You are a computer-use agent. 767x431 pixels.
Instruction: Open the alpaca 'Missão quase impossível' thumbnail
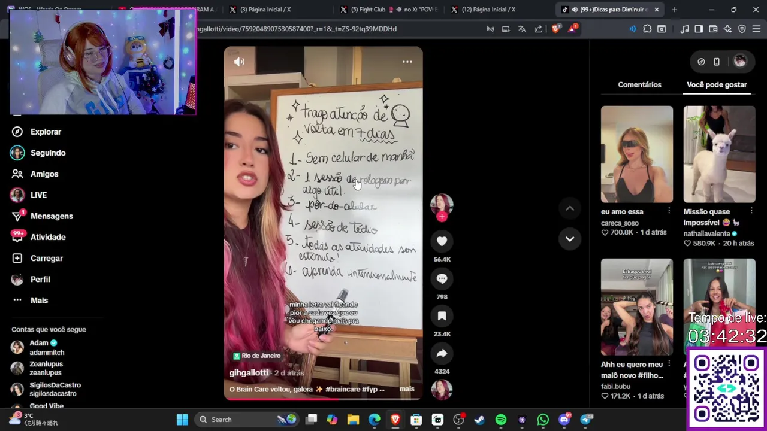coord(719,154)
